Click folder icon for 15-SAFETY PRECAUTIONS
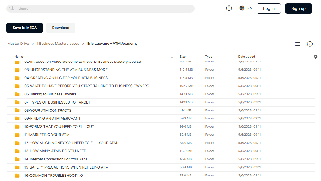321x181 pixels. pos(17,167)
